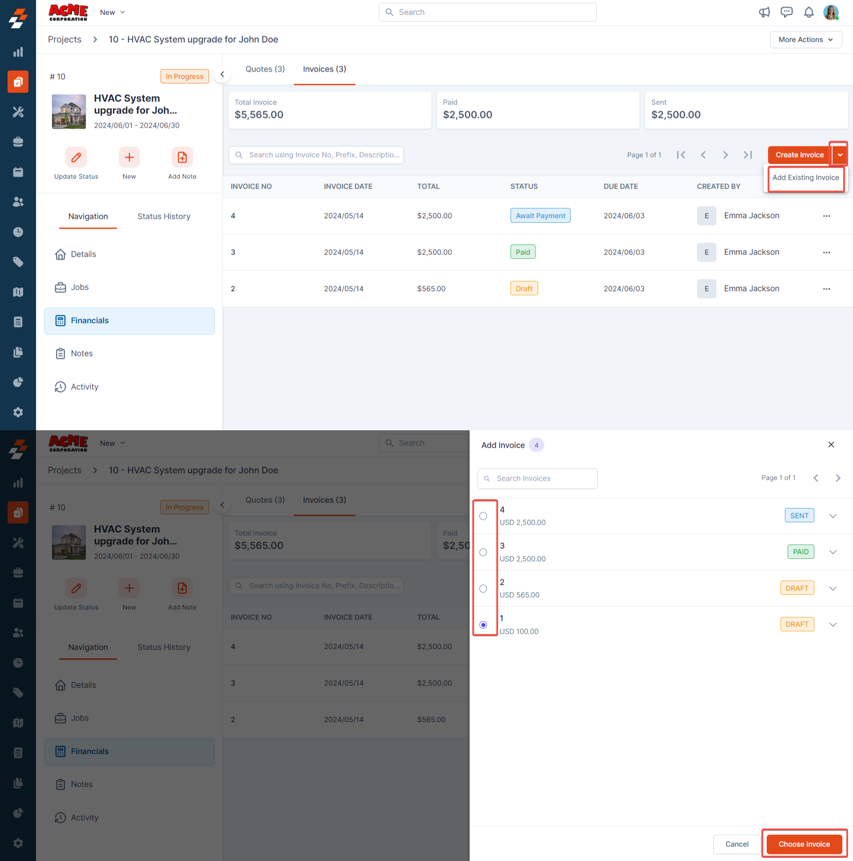Switch to Status History tab in top screen
Image resolution: width=853 pixels, height=861 pixels.
(x=164, y=216)
